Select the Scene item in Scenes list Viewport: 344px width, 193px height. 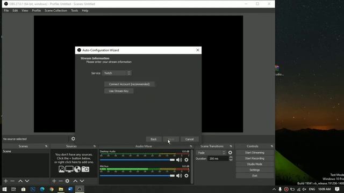(25, 151)
